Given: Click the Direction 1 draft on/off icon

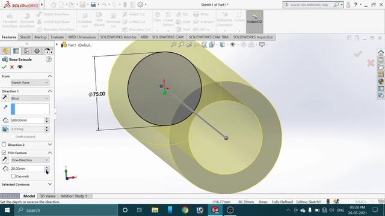Looking at the screenshot, I should [x=5, y=129].
